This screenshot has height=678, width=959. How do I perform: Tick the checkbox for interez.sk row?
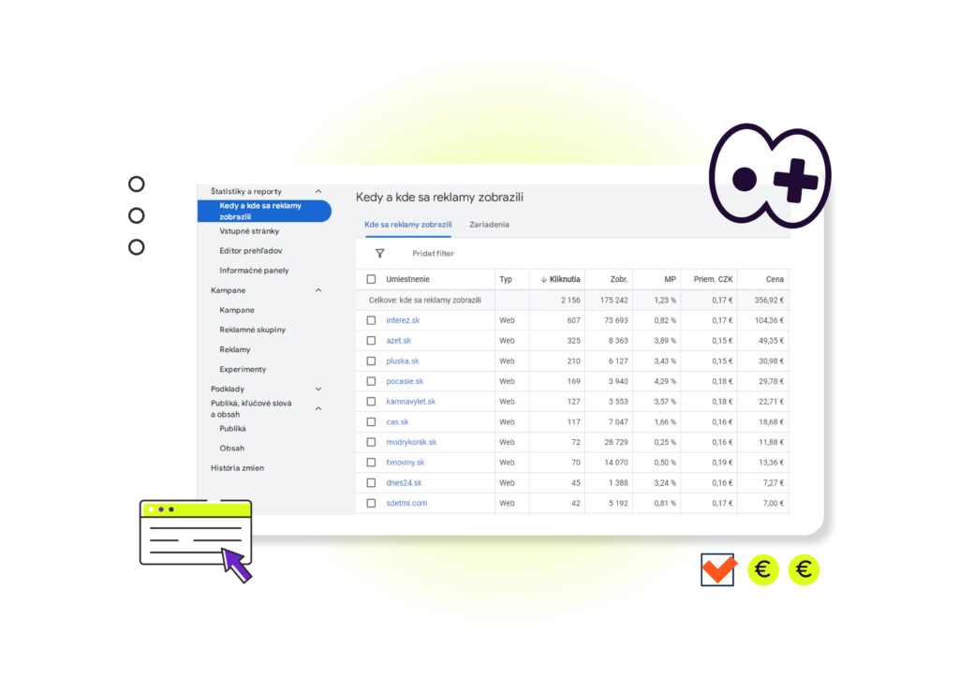click(371, 320)
